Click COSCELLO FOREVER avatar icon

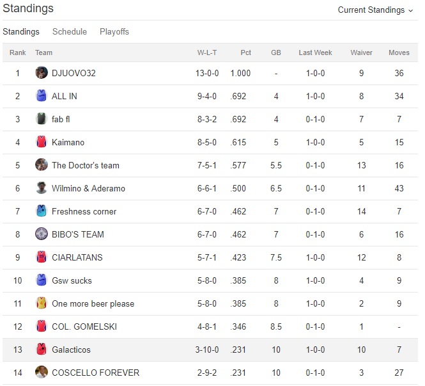[x=42, y=373]
